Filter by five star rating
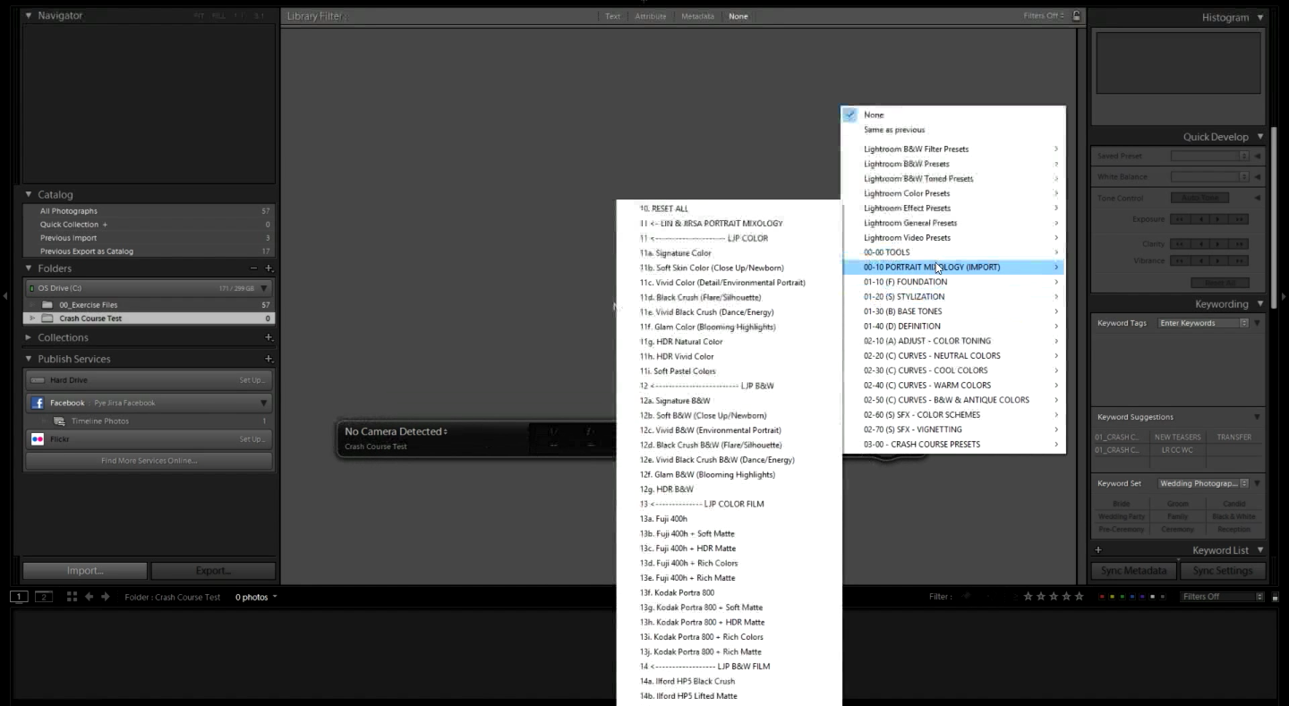 (x=1079, y=597)
